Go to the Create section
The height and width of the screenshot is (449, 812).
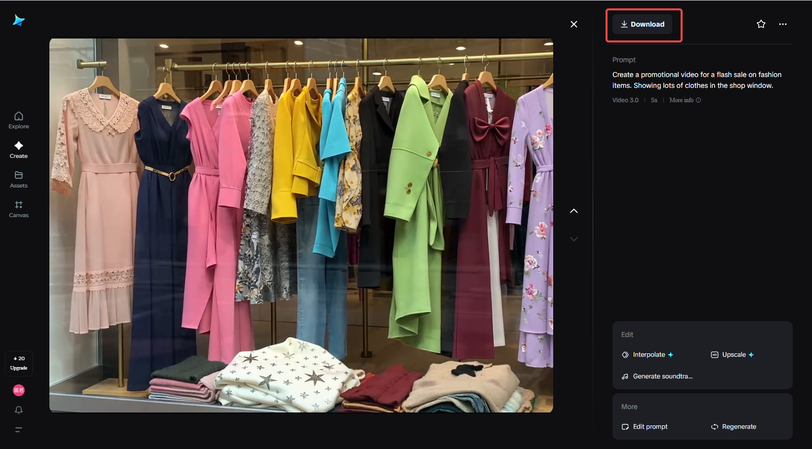(19, 150)
